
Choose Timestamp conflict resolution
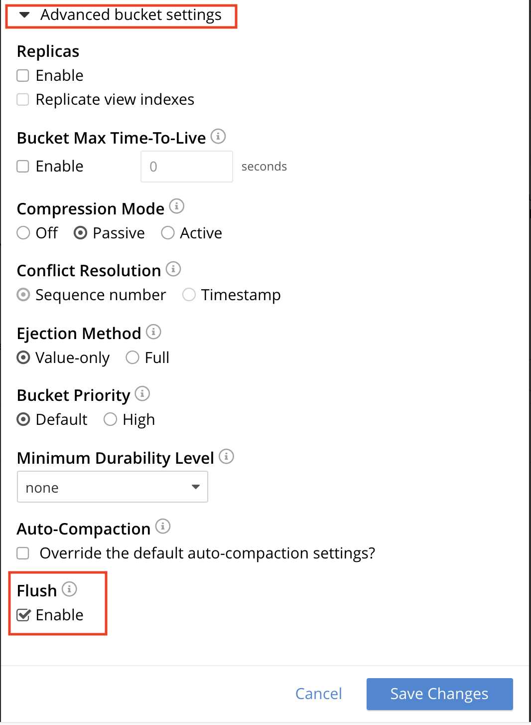(x=189, y=295)
